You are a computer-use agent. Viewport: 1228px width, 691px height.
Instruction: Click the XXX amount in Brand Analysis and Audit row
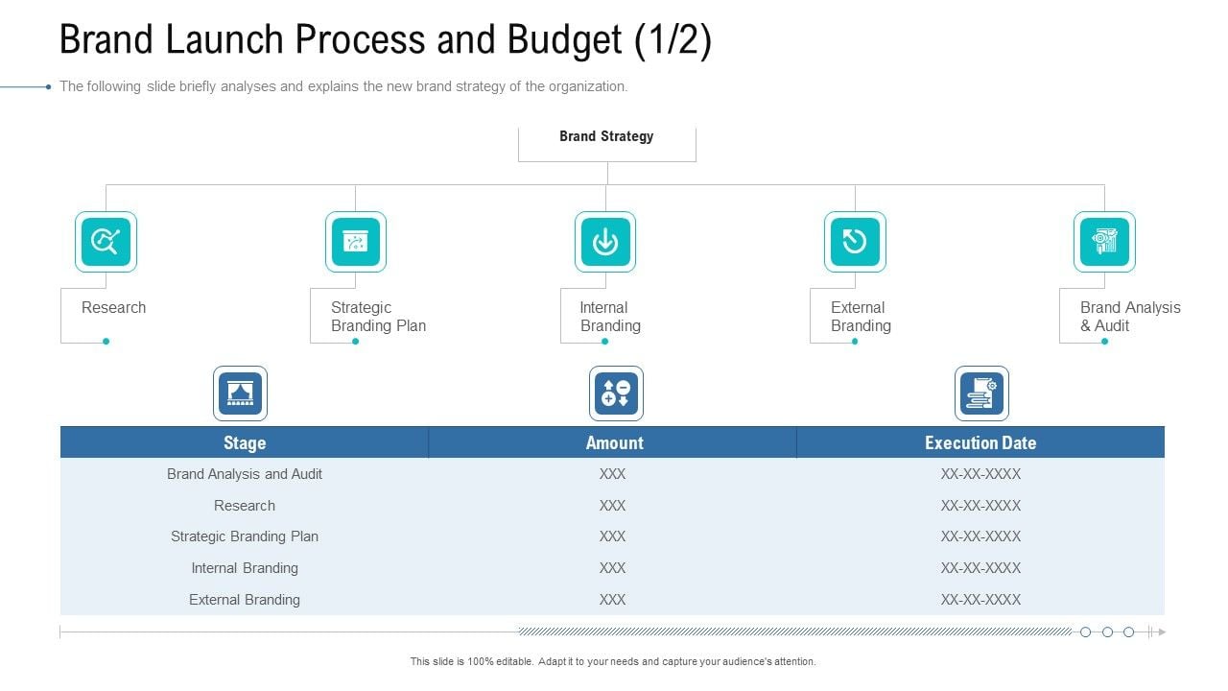click(x=612, y=474)
